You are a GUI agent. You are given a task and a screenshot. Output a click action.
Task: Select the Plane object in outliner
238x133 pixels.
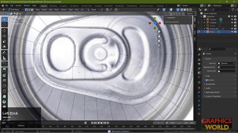pos(212,32)
